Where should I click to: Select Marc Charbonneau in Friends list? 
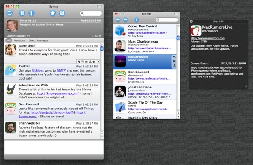coord(145,46)
